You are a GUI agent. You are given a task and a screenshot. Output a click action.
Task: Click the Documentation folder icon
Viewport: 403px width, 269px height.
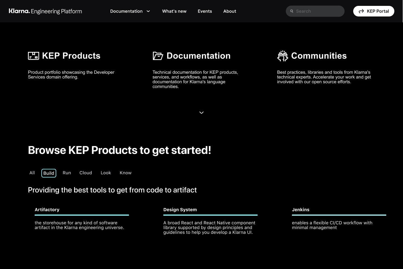click(158, 56)
